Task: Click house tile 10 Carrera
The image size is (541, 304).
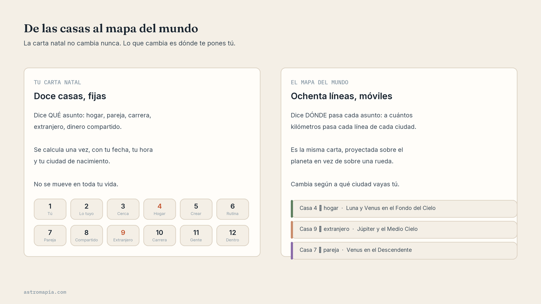Action: tap(160, 235)
